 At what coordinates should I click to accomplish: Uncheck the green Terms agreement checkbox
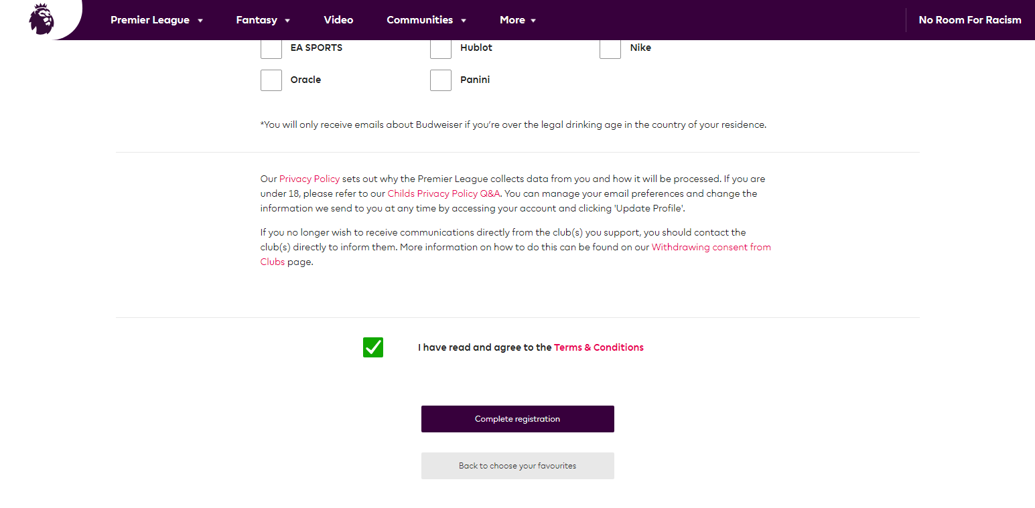[373, 347]
